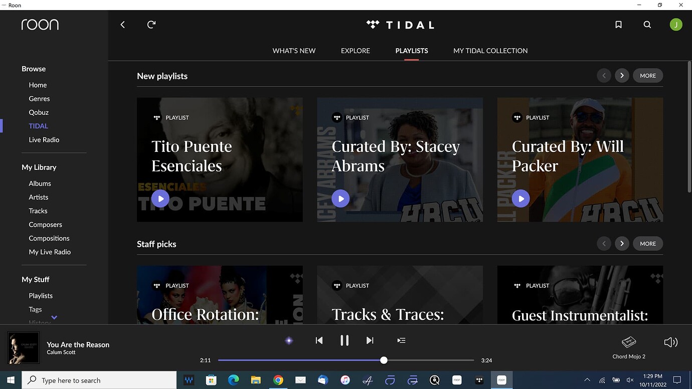Open the play queue icon
Viewport: 692px width, 389px height.
(401, 340)
